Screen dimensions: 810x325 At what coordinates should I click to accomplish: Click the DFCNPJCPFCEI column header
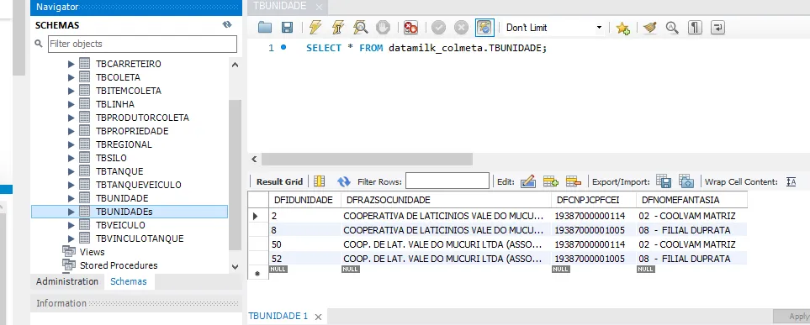tap(594, 200)
